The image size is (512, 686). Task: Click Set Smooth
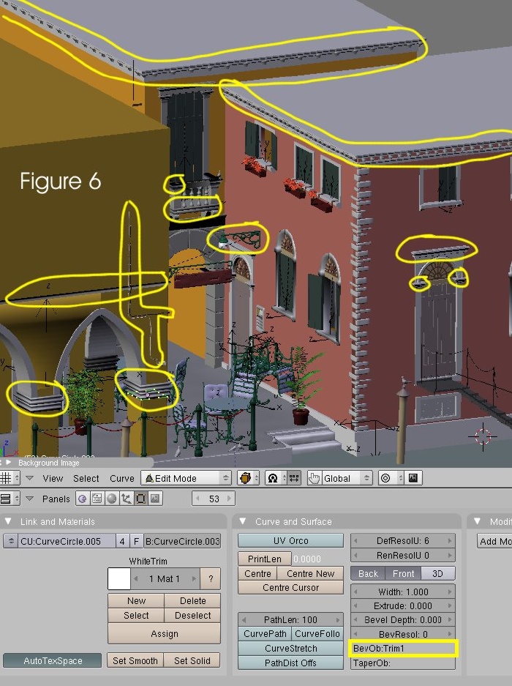(x=135, y=660)
